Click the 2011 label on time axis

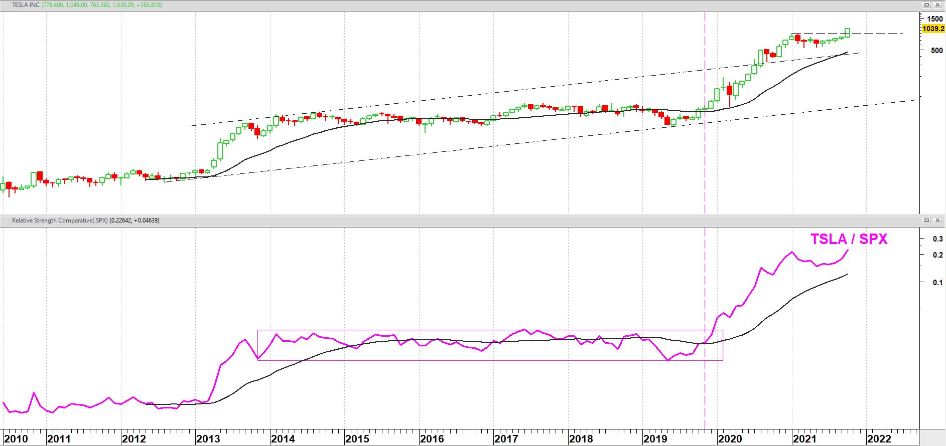click(x=59, y=439)
